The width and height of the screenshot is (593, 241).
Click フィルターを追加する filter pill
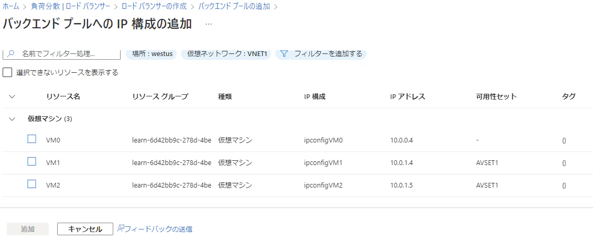click(x=321, y=53)
